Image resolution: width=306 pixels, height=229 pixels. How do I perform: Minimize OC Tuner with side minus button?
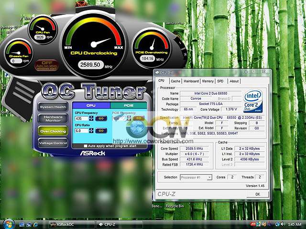pyautogui.click(x=180, y=42)
